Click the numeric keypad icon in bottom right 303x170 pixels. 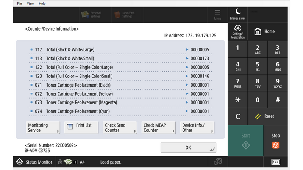[276, 162]
